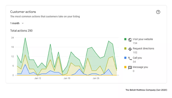This screenshot has height=98, width=172.
Task: Click the 18 y-axis label
Action: click(x=12, y=47)
